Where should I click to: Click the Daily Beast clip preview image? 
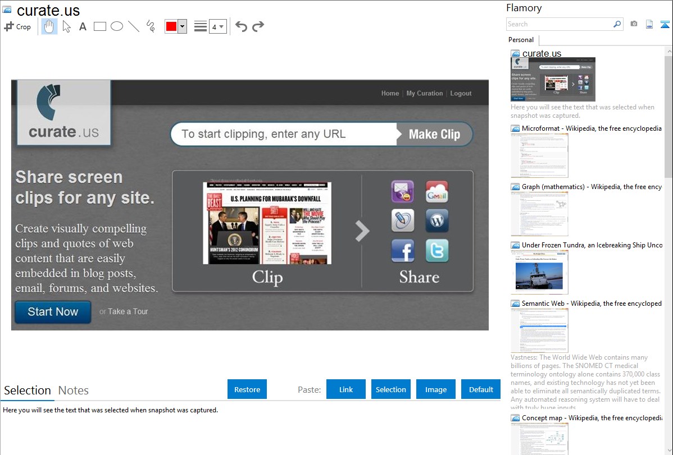click(x=267, y=223)
